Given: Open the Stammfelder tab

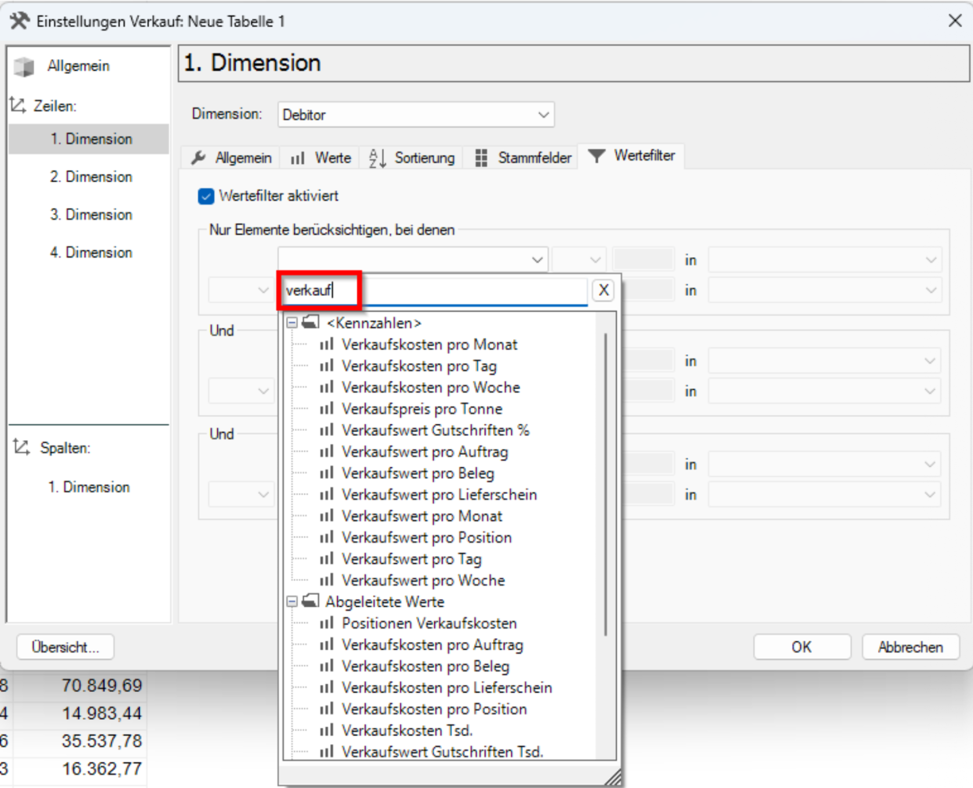Looking at the screenshot, I should (x=523, y=157).
